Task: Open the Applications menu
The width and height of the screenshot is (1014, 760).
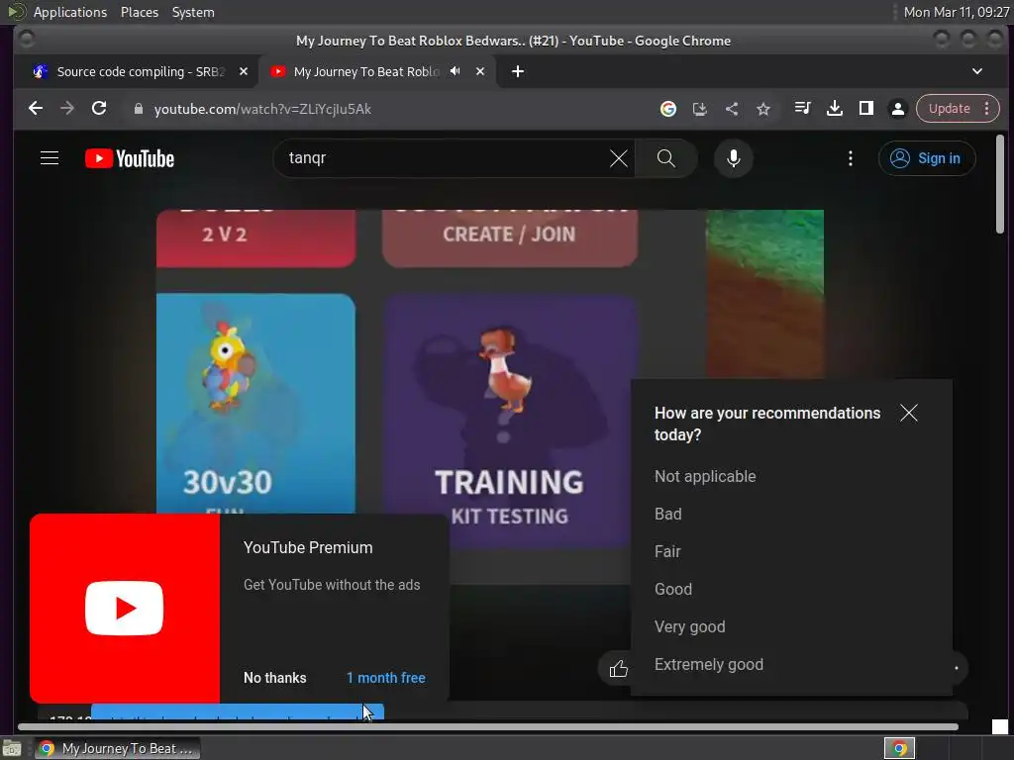Action: pyautogui.click(x=70, y=12)
